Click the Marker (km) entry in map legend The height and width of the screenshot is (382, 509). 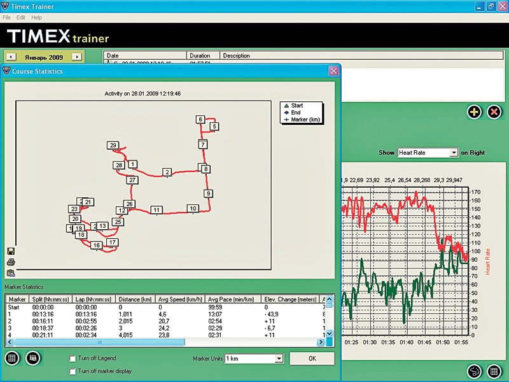[x=302, y=120]
